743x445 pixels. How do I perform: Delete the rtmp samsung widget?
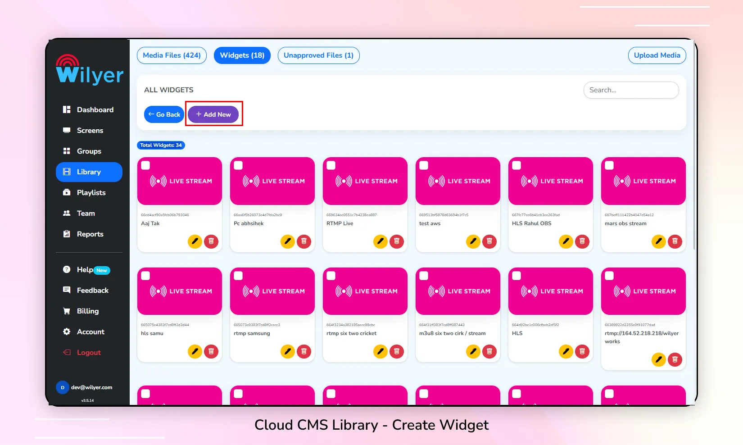[x=304, y=351]
